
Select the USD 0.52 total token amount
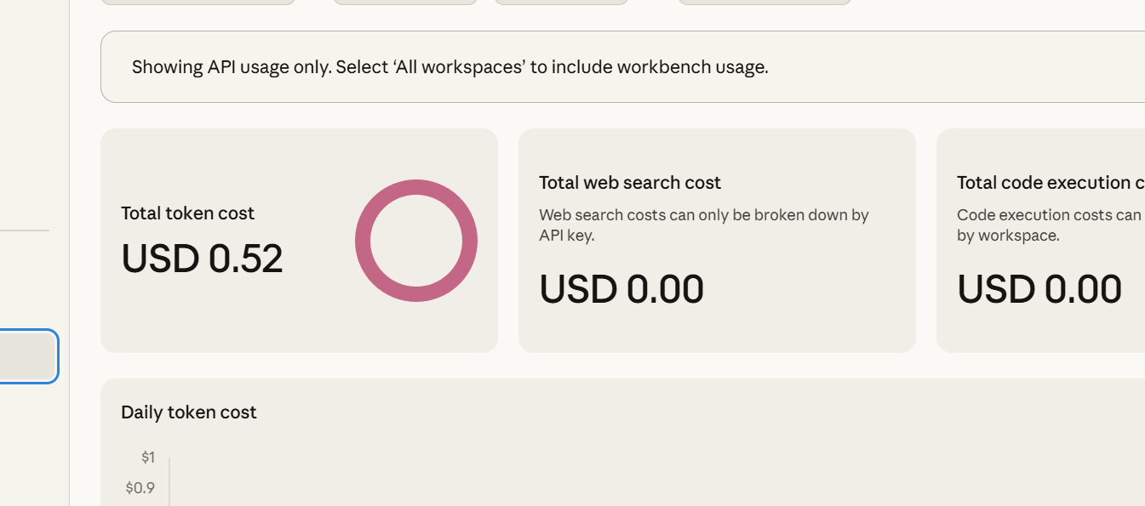[x=202, y=259]
